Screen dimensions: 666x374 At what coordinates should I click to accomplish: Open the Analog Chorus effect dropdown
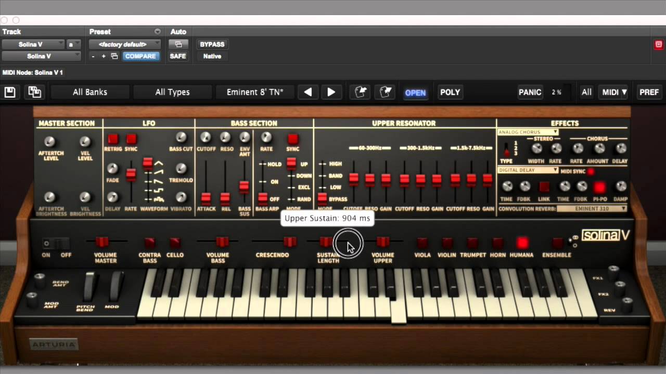pos(528,132)
